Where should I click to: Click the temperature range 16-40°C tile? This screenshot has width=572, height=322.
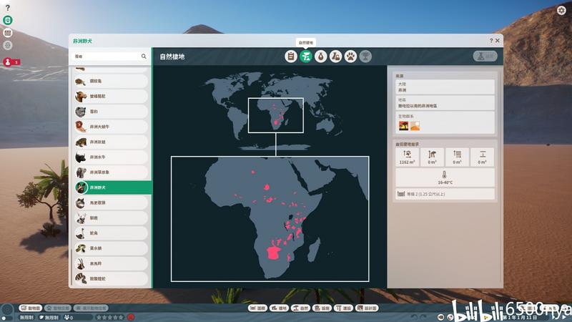[445, 177]
